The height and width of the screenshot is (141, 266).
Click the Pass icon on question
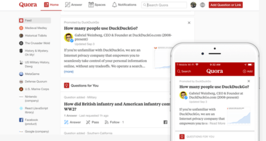point(88,122)
